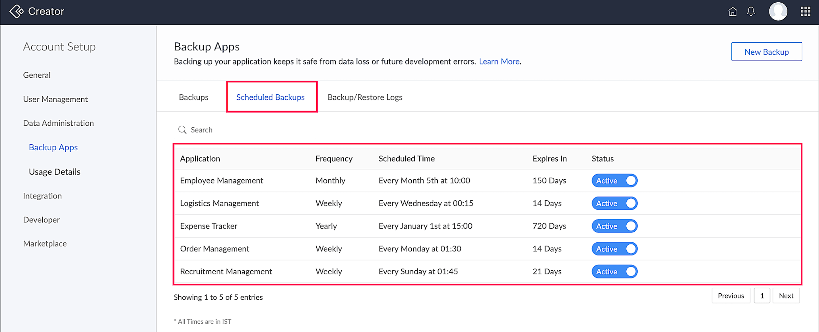Open Developer settings
This screenshot has width=819, height=332.
click(41, 219)
